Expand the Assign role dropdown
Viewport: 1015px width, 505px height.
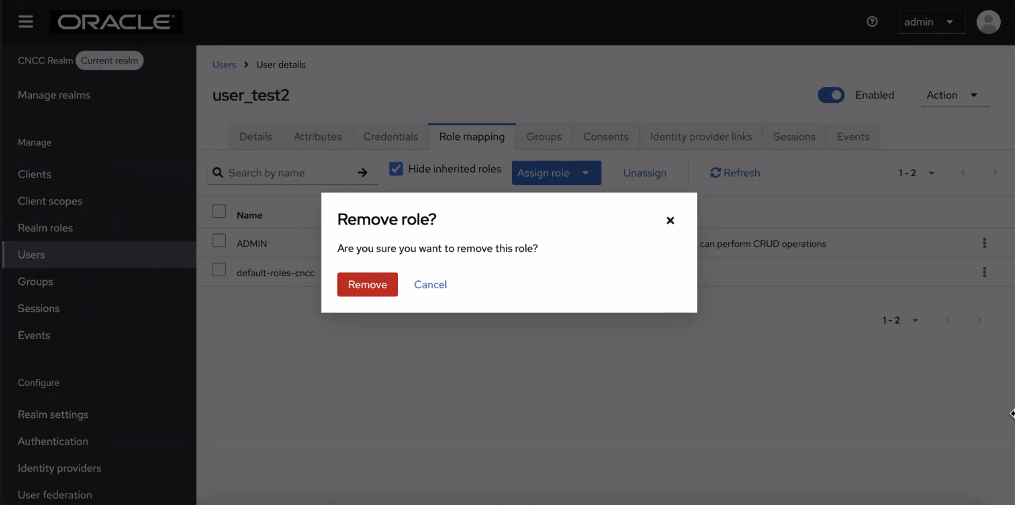[556, 173]
